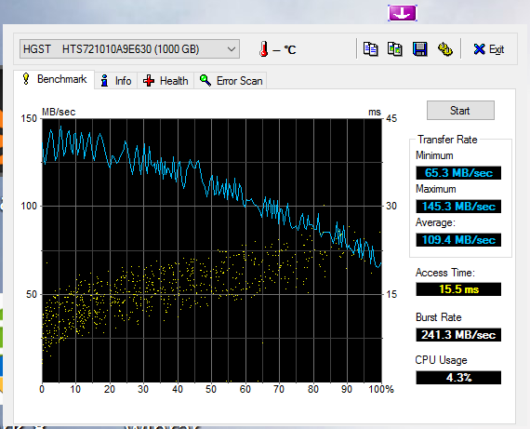Click the copy screenshot icon
The width and height of the screenshot is (530, 429).
(395, 49)
